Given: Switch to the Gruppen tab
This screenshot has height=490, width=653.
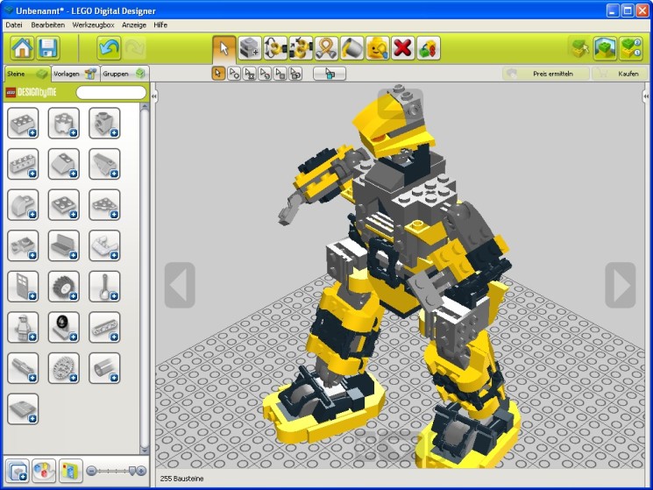Looking at the screenshot, I should pos(124,74).
